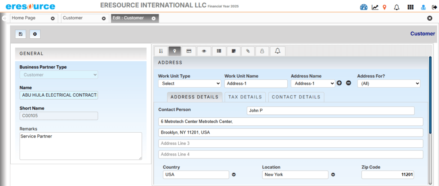Remove the address using minus icon

349,83
